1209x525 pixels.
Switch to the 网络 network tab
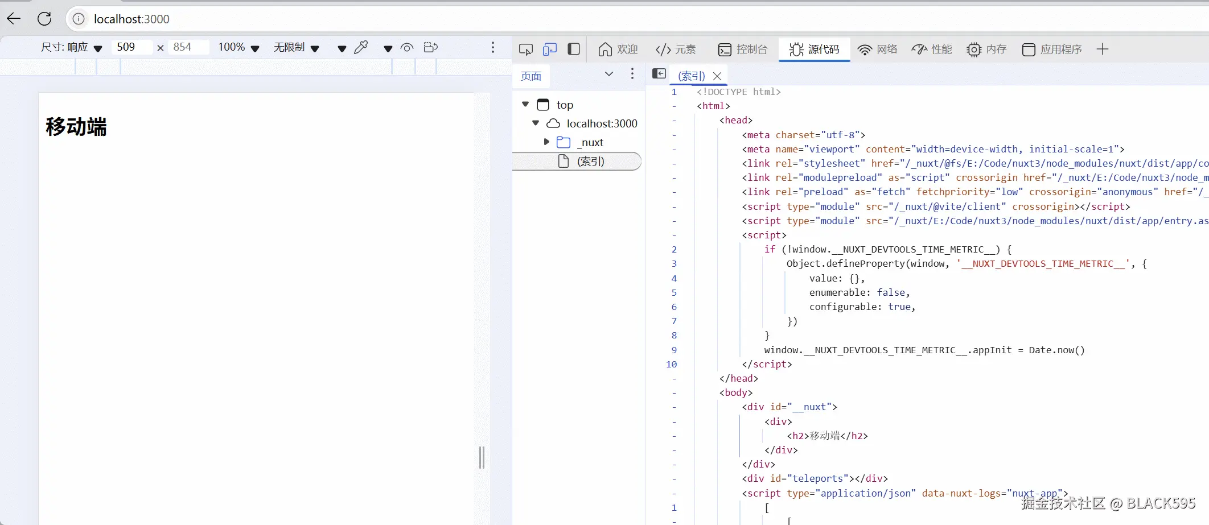877,49
